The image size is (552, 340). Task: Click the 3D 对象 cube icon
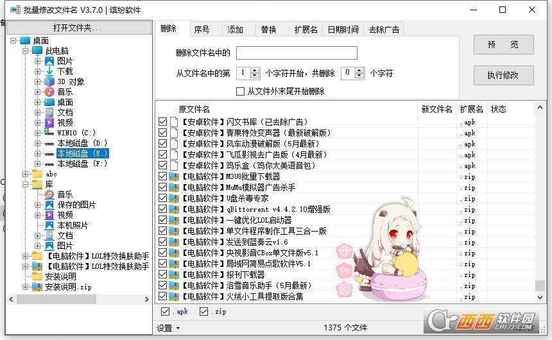click(x=49, y=81)
